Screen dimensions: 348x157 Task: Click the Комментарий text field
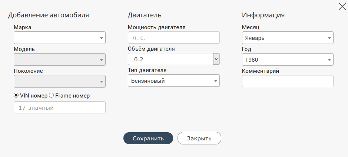[287, 81]
